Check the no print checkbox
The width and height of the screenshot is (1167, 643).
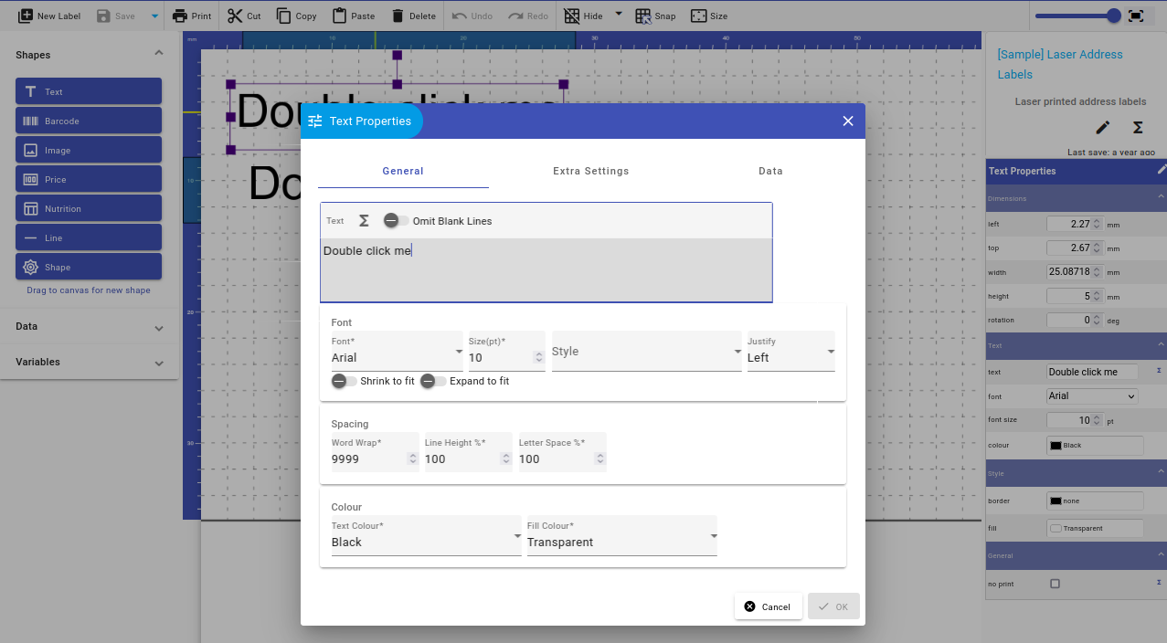[x=1055, y=584]
